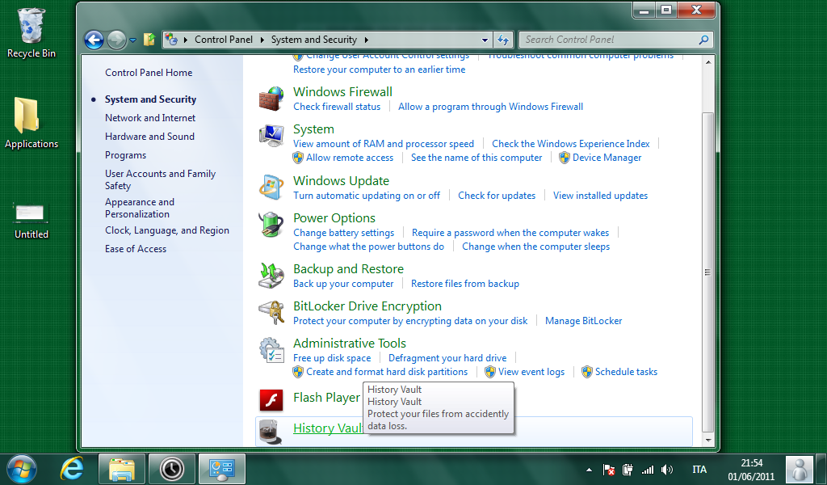The image size is (827, 485).
Task: Show hidden tray icons arrow
Action: click(589, 470)
